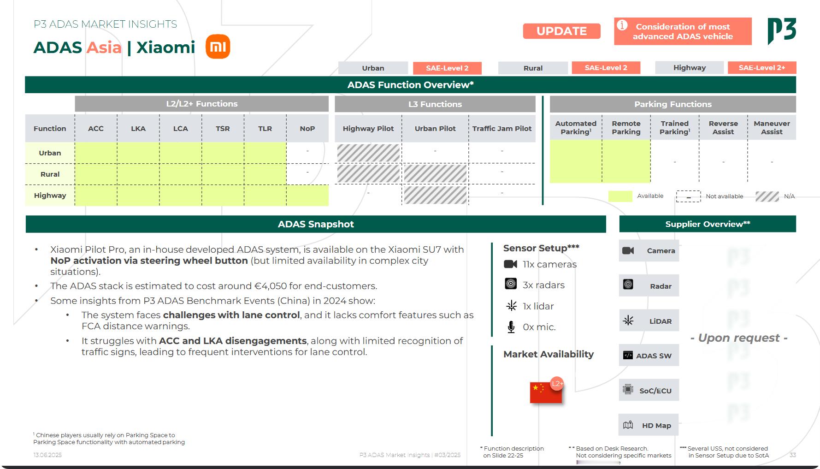Click the Highway Pilot column header
Screen dimensions: 820x469
[x=368, y=128]
